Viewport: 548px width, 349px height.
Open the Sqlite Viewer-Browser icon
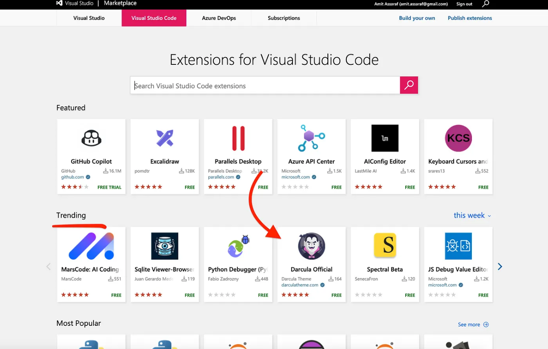(165, 246)
